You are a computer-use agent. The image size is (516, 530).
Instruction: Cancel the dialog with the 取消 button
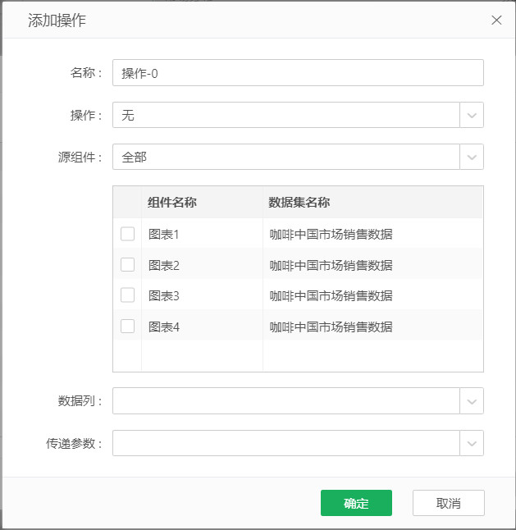pos(449,503)
